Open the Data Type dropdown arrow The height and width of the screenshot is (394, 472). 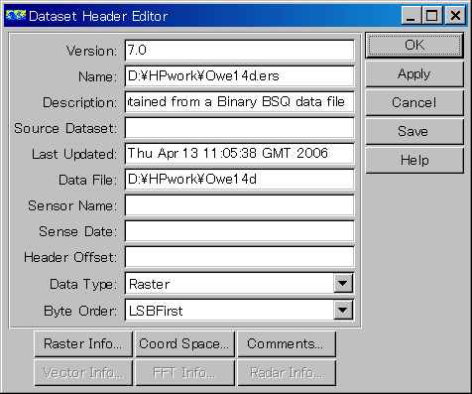343,284
